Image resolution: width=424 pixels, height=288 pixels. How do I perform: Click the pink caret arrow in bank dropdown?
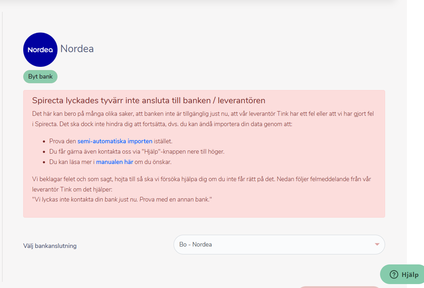(x=377, y=244)
